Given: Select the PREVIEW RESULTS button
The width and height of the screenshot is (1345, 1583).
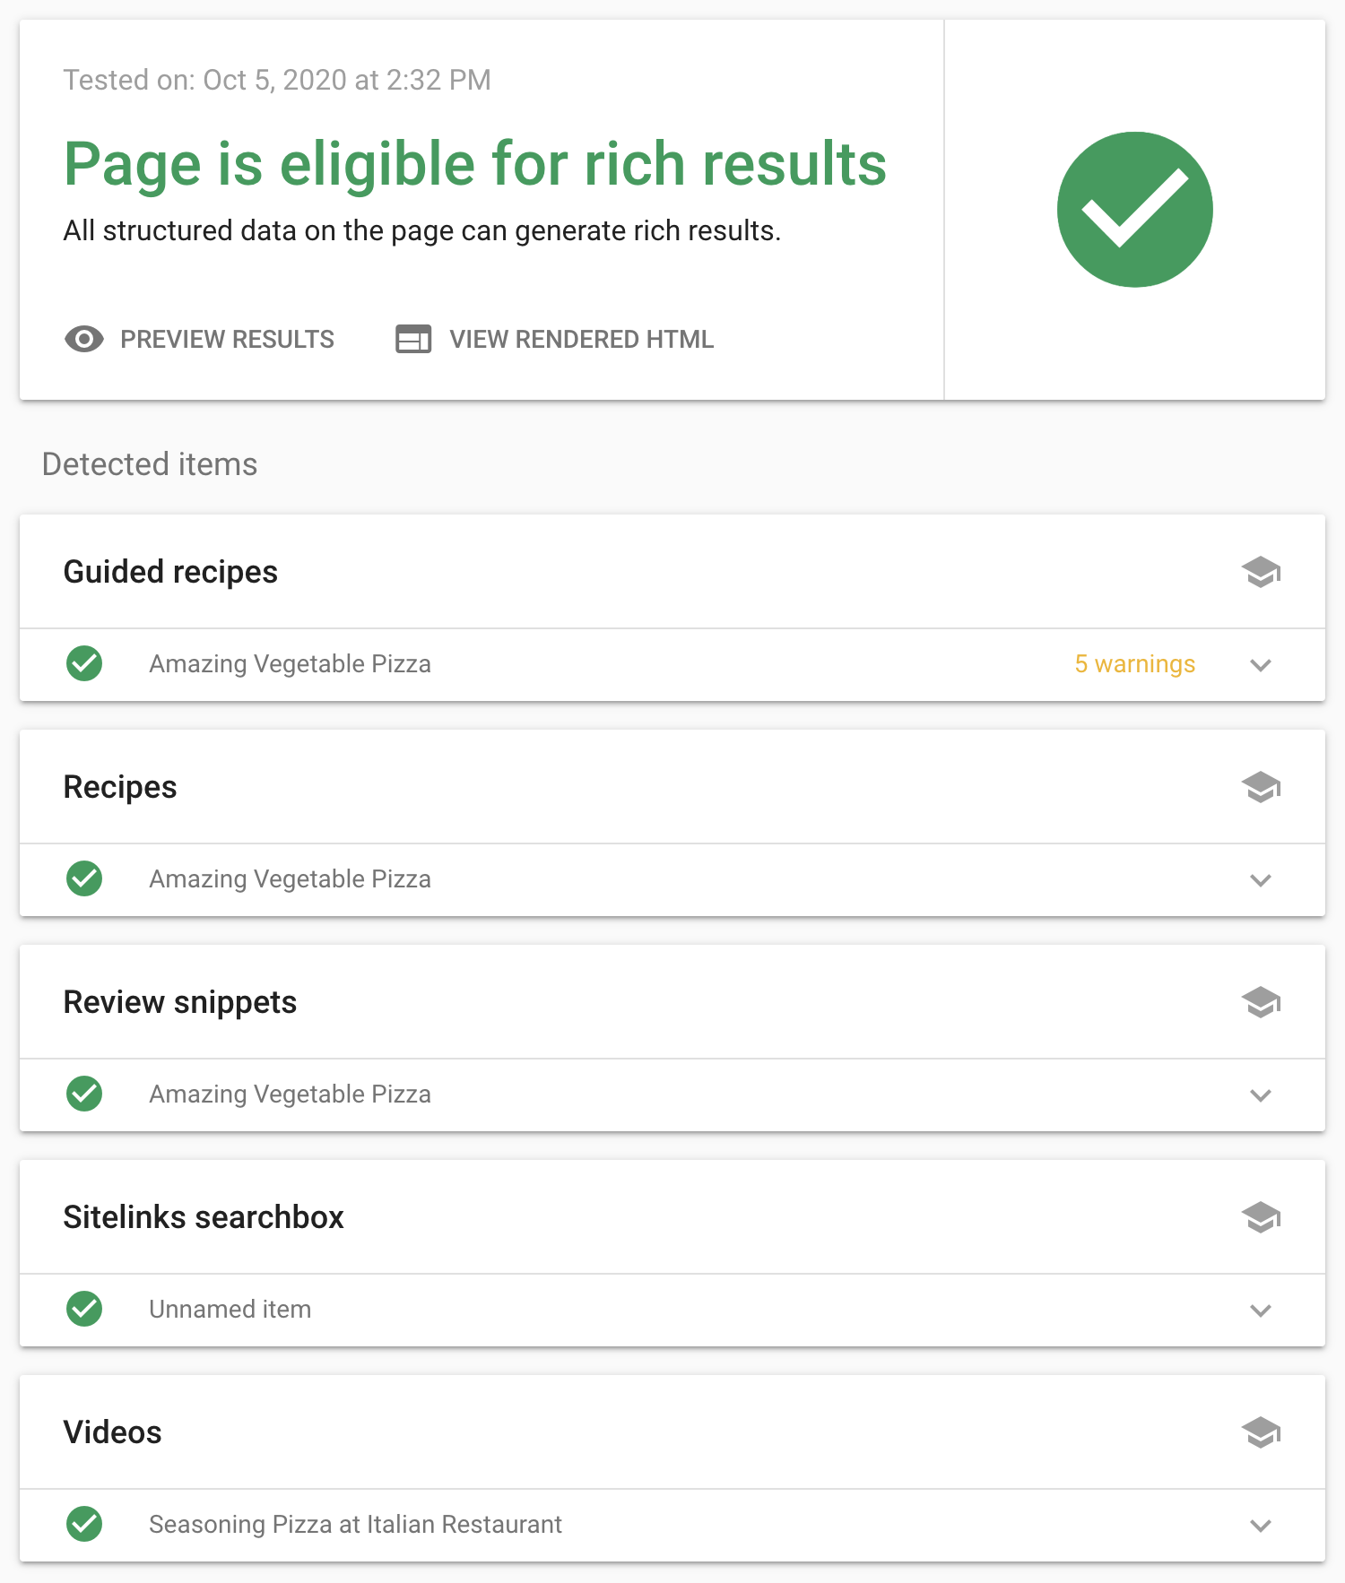Looking at the screenshot, I should click(199, 339).
